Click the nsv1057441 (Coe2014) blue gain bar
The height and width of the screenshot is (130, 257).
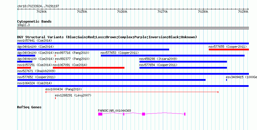(x=133, y=43)
